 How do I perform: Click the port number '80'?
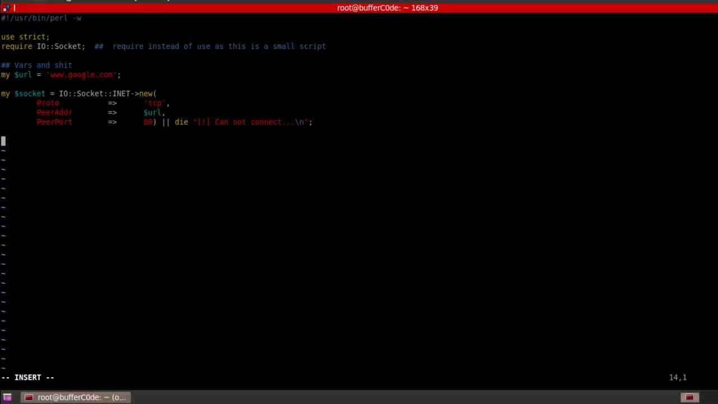pos(148,122)
